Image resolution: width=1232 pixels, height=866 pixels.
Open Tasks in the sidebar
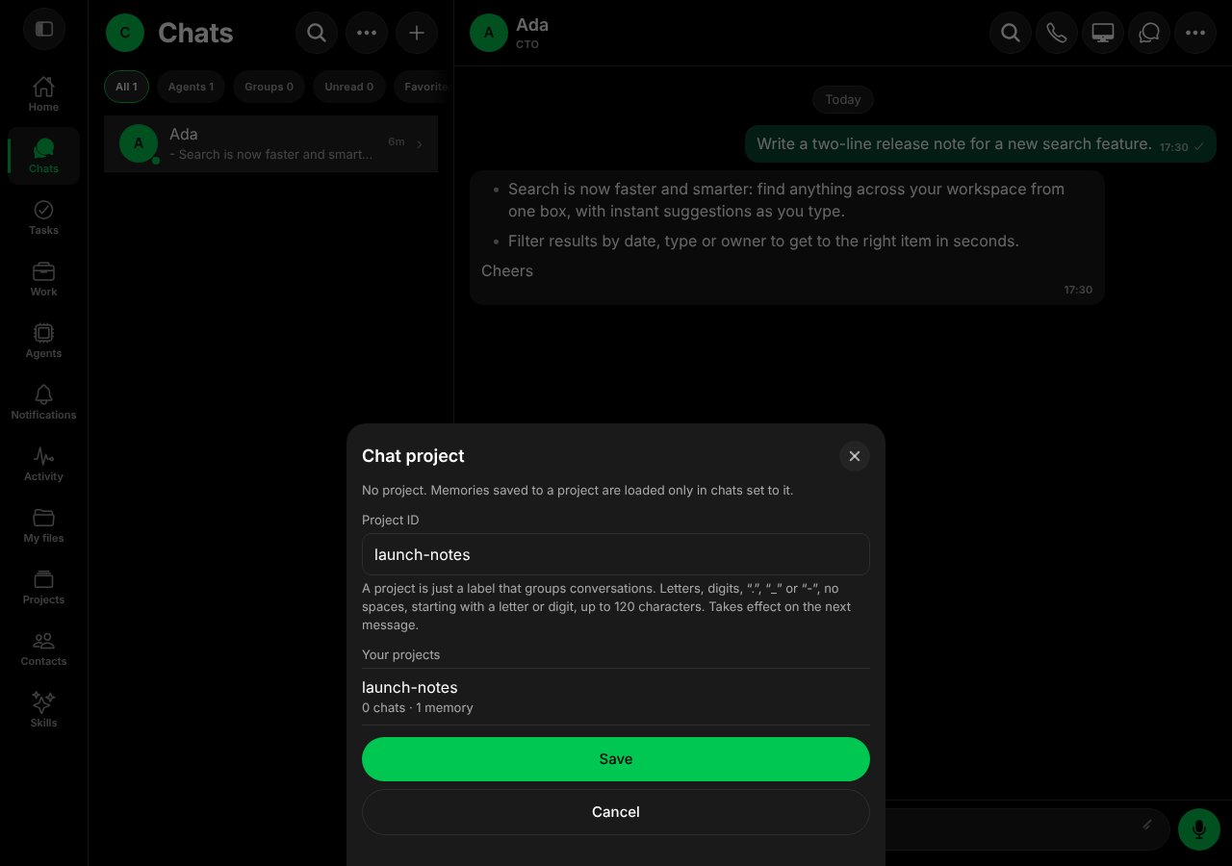click(x=43, y=217)
